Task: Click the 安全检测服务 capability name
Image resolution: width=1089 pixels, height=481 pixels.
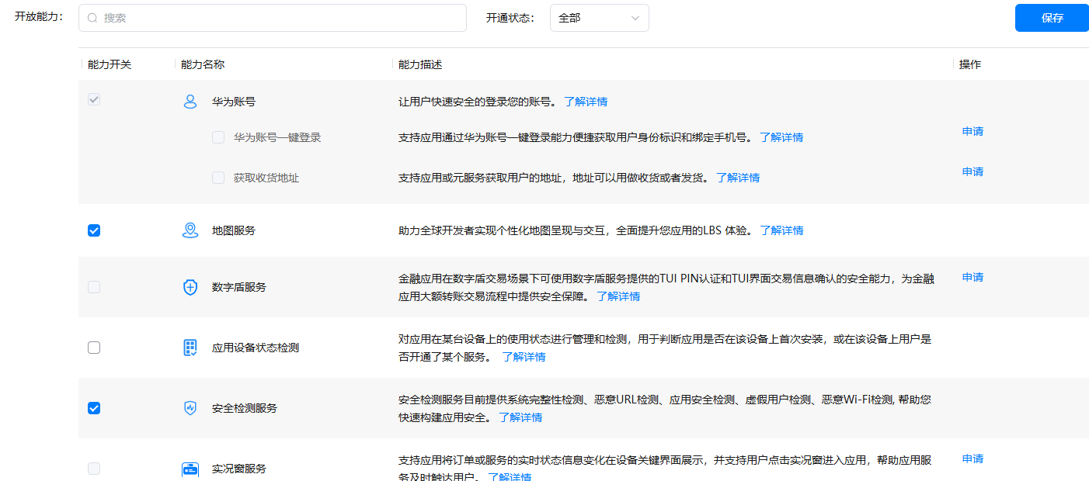Action: click(245, 408)
